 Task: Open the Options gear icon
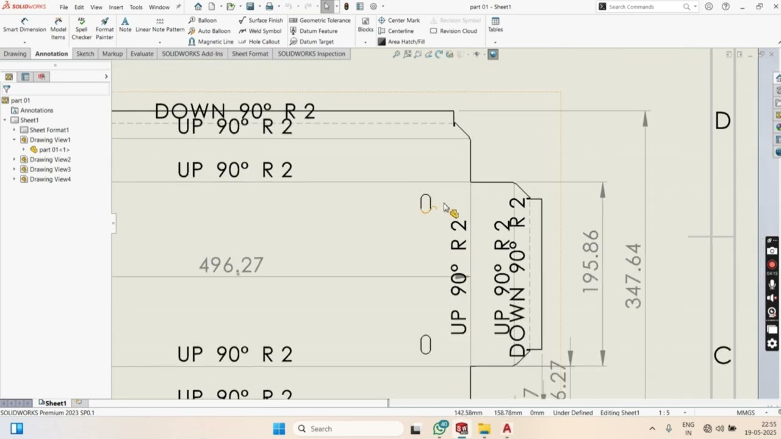pos(373,7)
